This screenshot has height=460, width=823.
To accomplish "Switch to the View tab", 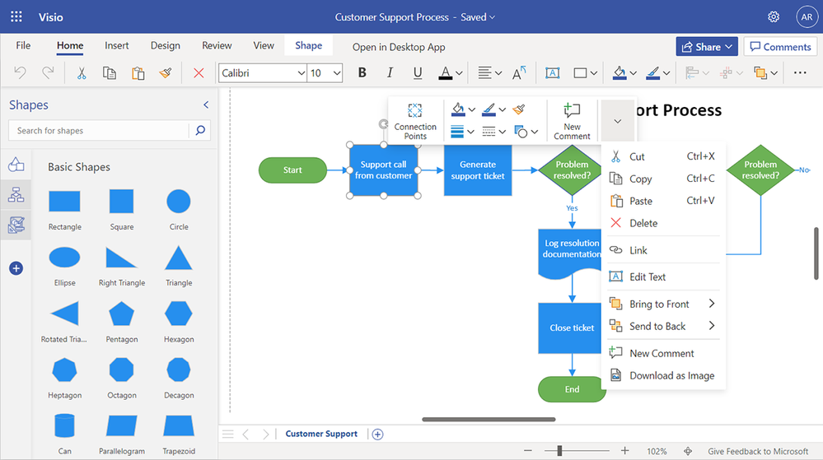I will point(264,45).
